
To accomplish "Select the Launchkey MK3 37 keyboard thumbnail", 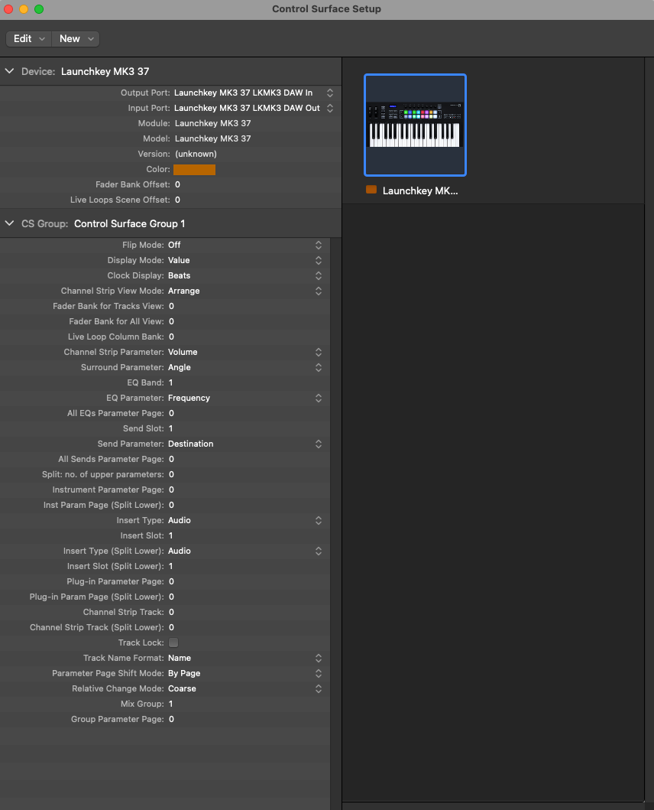I will tap(415, 125).
